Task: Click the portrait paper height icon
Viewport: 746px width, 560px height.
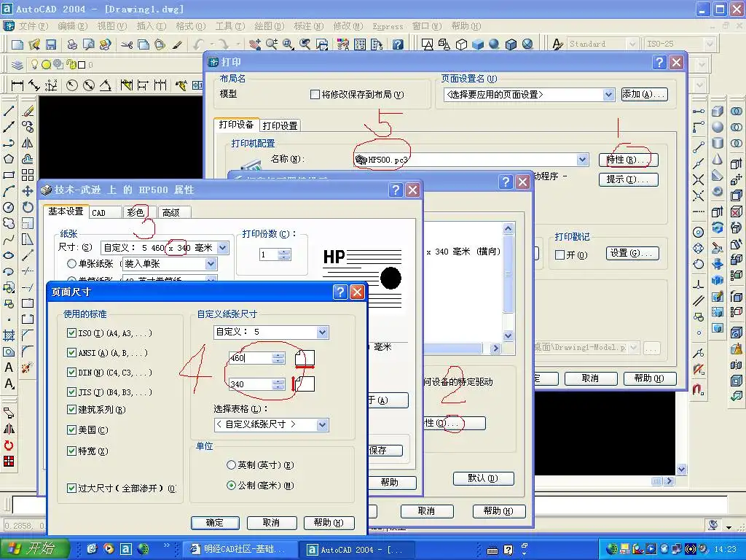Action: click(302, 384)
